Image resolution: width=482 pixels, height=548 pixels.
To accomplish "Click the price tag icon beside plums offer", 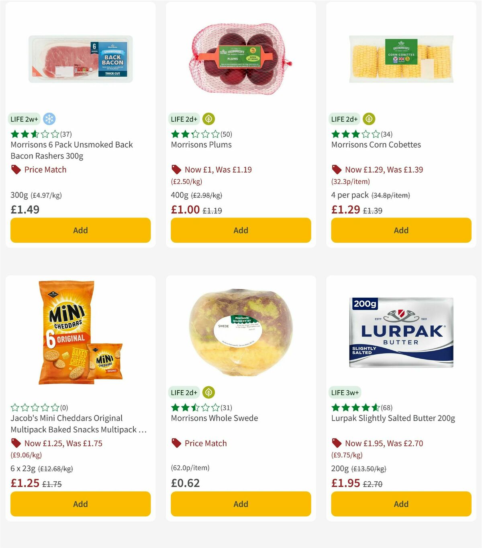I will [176, 169].
